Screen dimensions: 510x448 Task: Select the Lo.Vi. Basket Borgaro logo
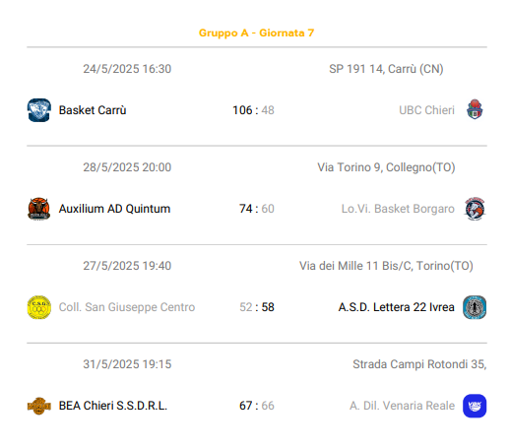(x=475, y=209)
